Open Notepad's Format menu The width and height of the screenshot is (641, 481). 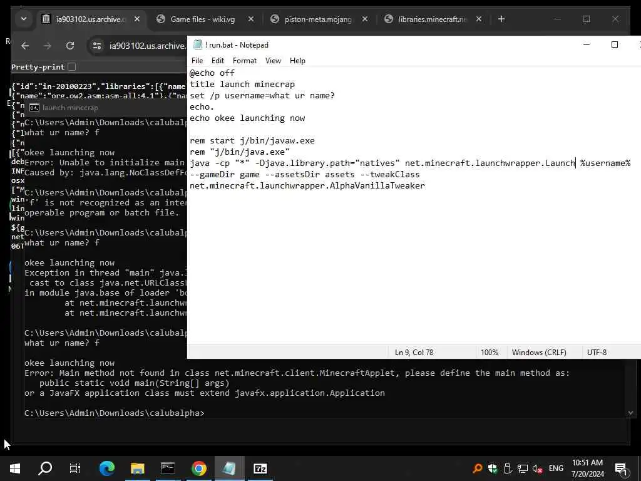pyautogui.click(x=245, y=61)
